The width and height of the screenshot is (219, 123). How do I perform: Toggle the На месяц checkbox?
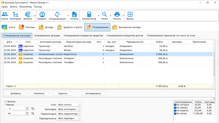(x=175, y=113)
